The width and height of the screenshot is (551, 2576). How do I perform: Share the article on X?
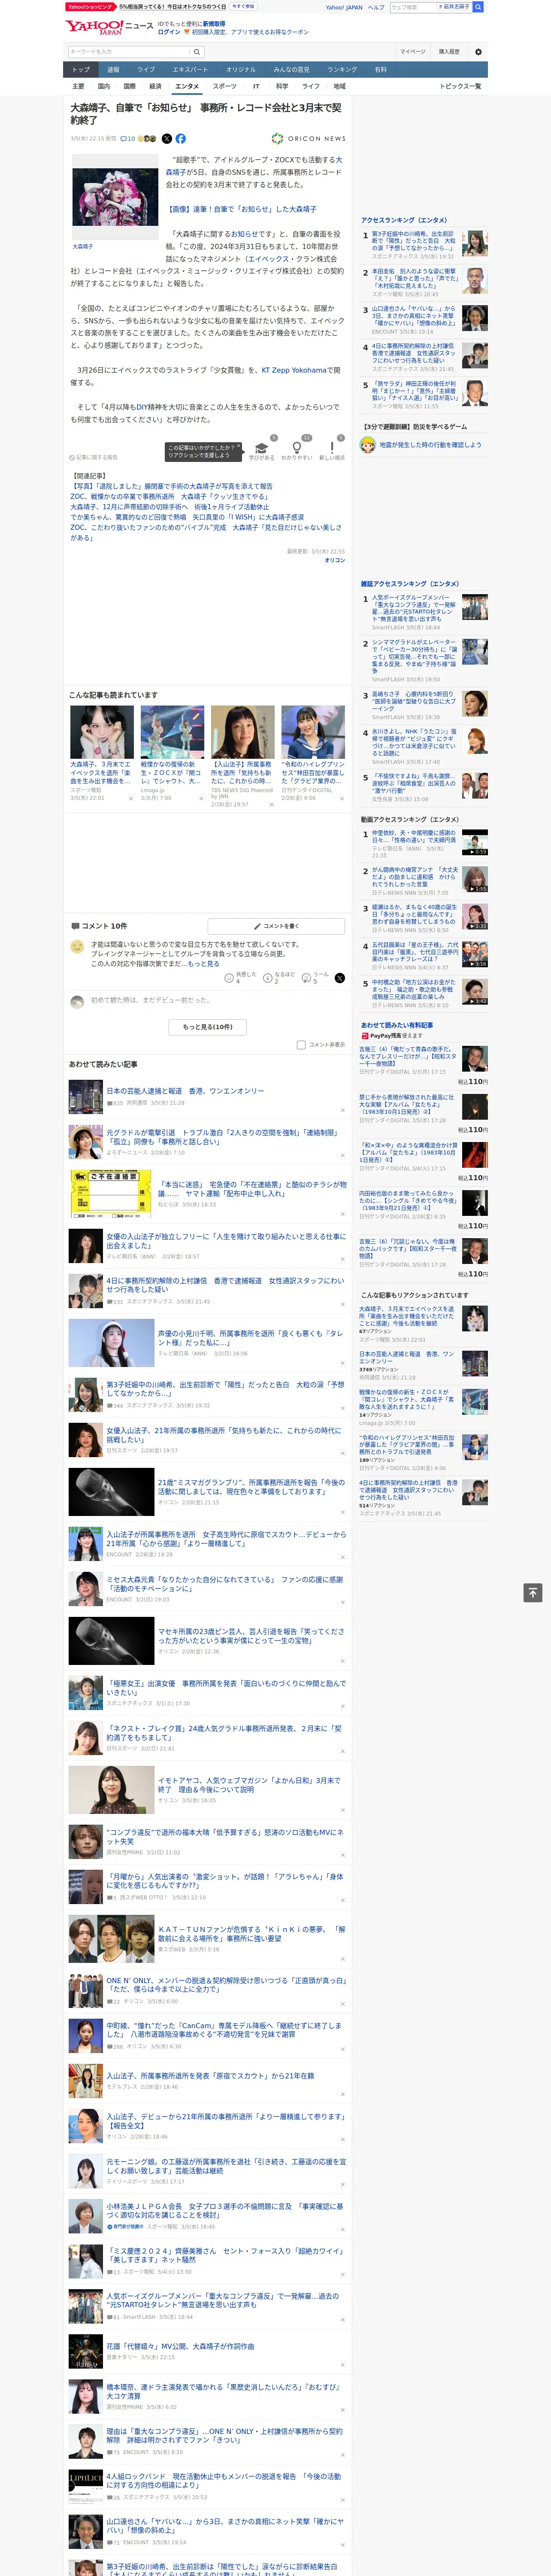coord(166,139)
